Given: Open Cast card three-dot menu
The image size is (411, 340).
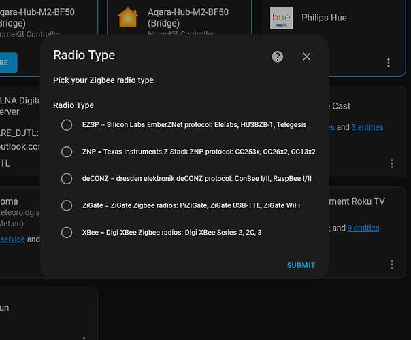Looking at the screenshot, I should coord(392,164).
